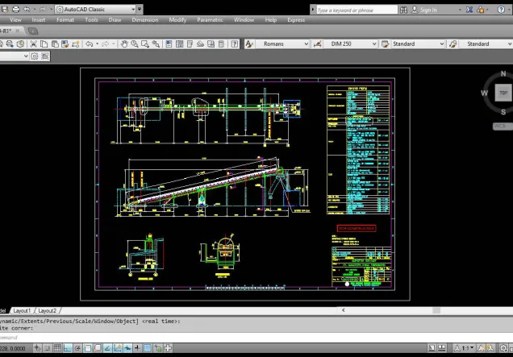513x357 pixels.
Task: Select the Zoom Window tool
Action: pos(145,44)
